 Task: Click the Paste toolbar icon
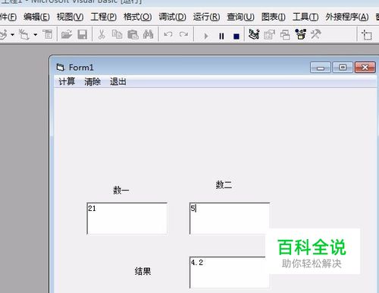[133, 34]
